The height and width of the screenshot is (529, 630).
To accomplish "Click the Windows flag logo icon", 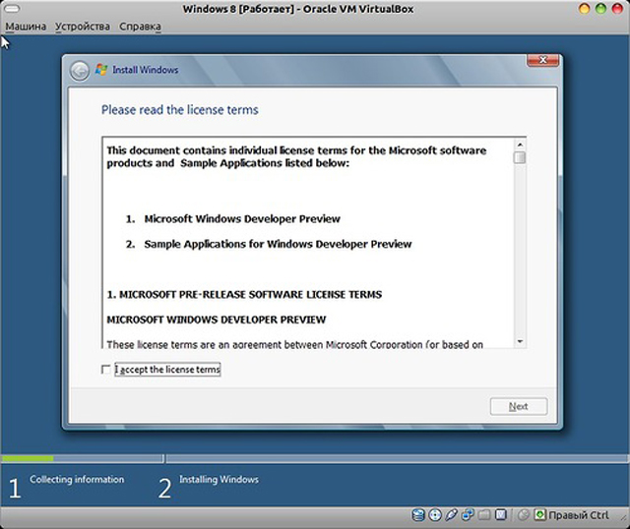I will [101, 70].
